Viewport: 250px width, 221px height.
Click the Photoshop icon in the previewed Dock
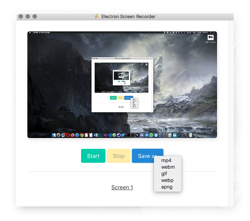point(100,135)
